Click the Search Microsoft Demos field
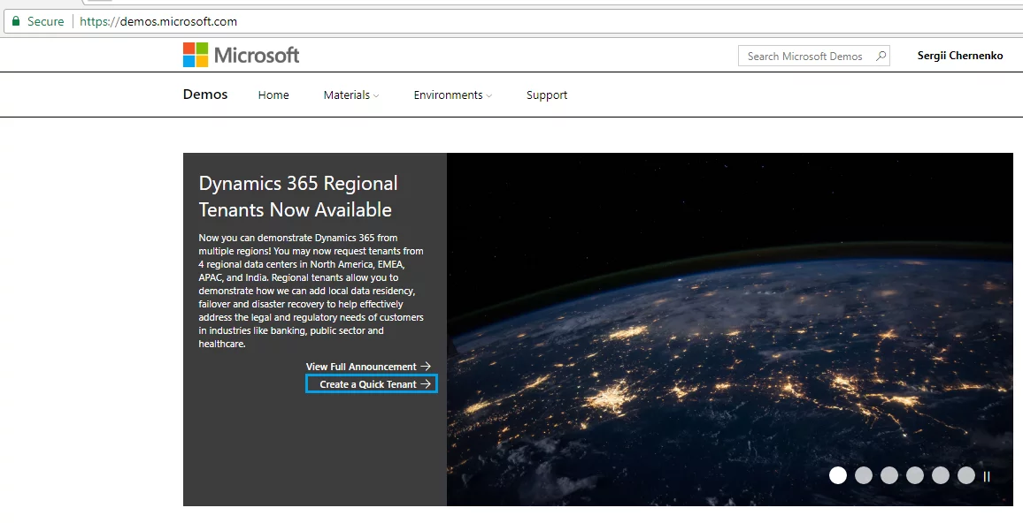Viewport: 1023px width, 523px height. tap(805, 56)
